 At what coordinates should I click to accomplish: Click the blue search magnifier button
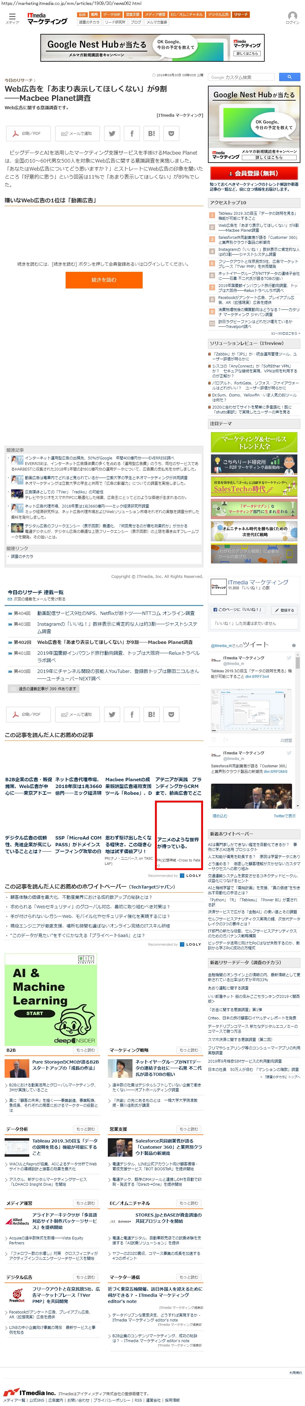pos(290,77)
